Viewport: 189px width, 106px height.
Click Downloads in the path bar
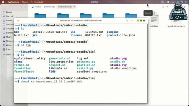pyautogui.click(x=49, y=7)
